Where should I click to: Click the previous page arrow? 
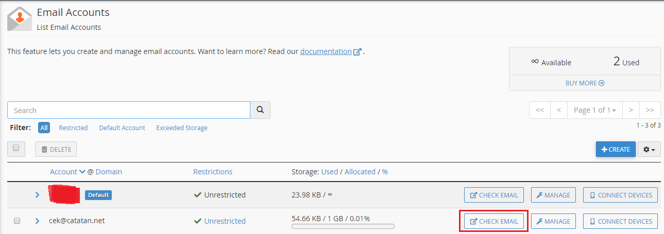coord(559,110)
